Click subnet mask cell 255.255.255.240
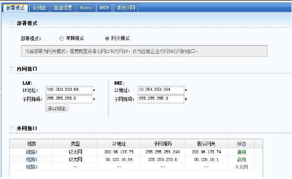This screenshot has height=179, width=292. [x=163, y=152]
